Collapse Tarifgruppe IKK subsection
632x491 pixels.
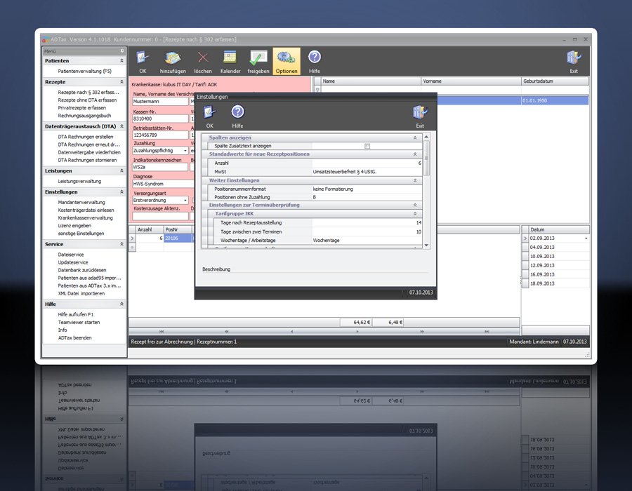(415, 214)
